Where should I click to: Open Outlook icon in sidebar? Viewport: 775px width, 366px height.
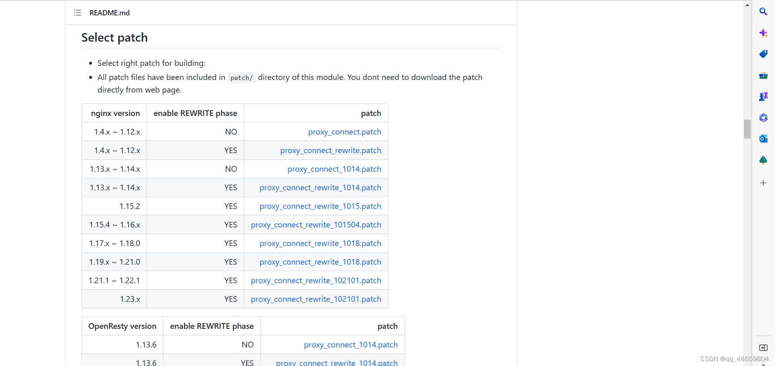763,139
